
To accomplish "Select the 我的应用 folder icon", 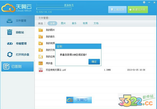I will (x=41, y=57).
